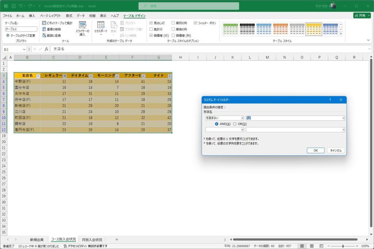The height and width of the screenshot is (249, 374).
Task: Enable the 集計行 checkbox
Action: 151,29
